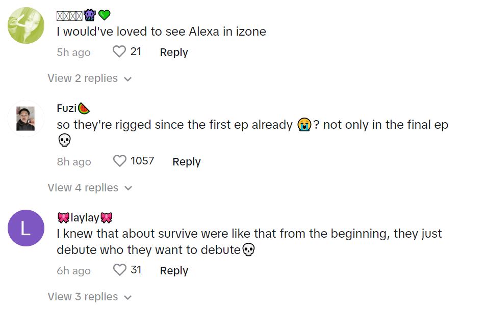The width and height of the screenshot is (486, 310).
Task: Click the 8h ago timestamp
Action: [x=73, y=161]
